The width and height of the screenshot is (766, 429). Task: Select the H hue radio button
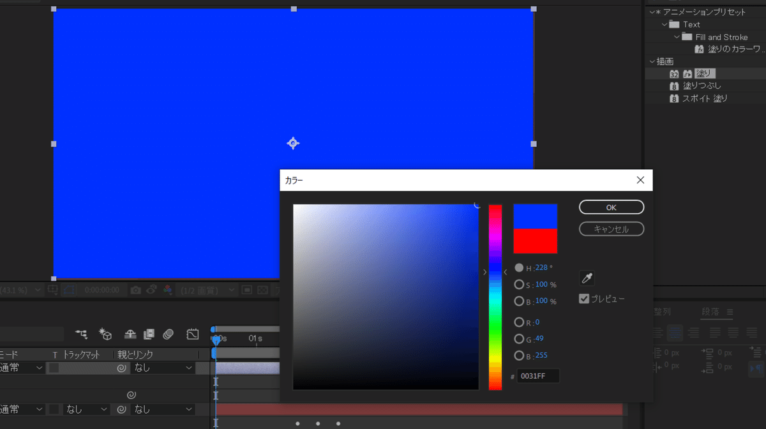[519, 267]
